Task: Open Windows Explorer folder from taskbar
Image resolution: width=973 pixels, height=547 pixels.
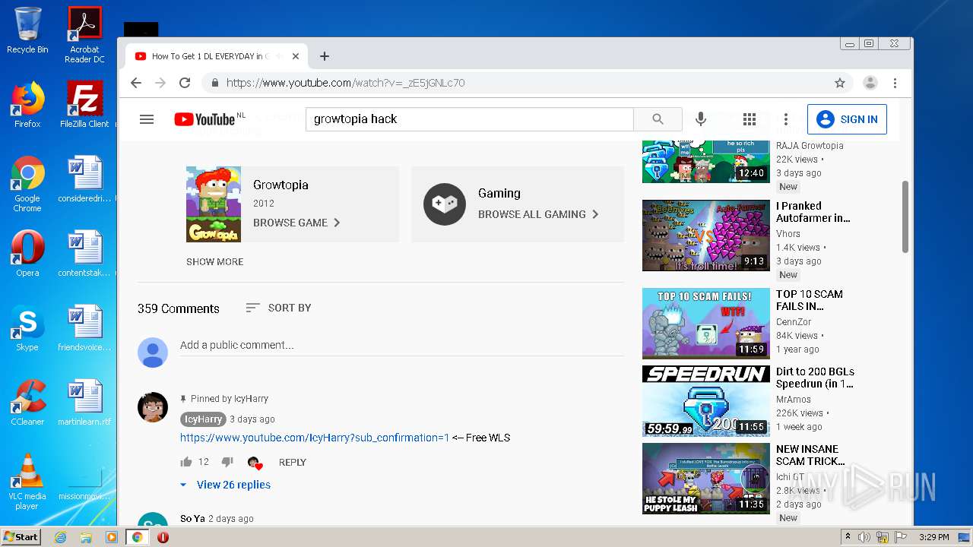Action: click(x=86, y=537)
